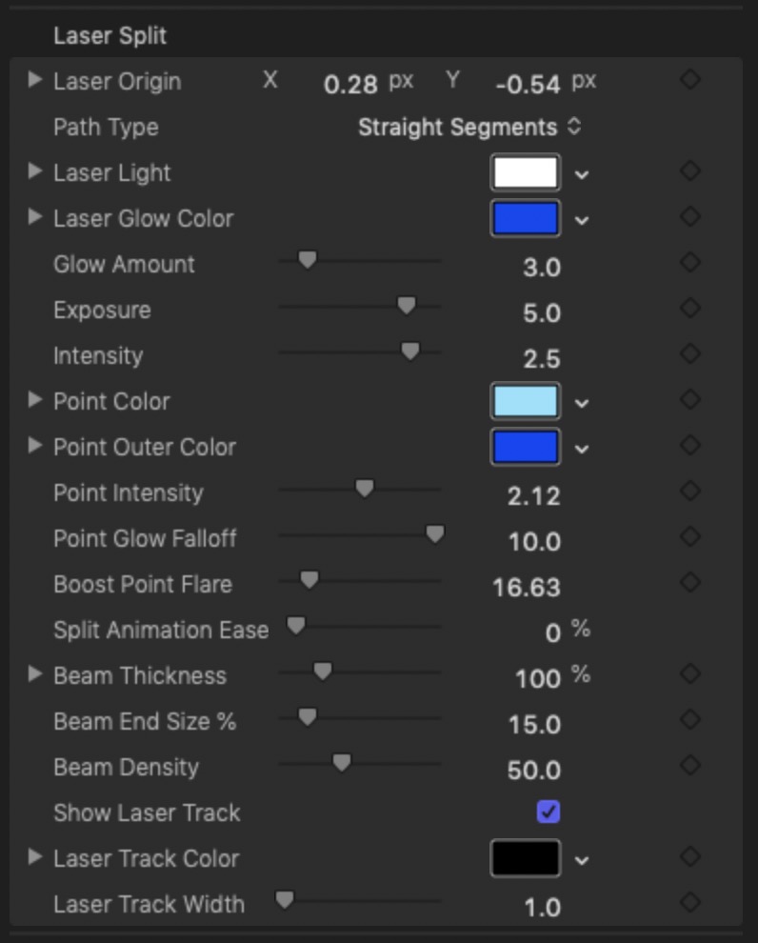Screen dimensions: 758x943
Task: Click the blue Point Outer Color swatch
Action: [x=526, y=447]
